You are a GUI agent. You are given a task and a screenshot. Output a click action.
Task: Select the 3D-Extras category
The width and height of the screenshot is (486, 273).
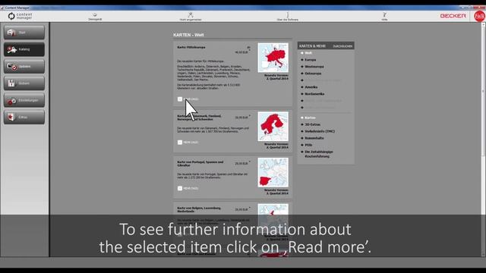[x=312, y=124]
